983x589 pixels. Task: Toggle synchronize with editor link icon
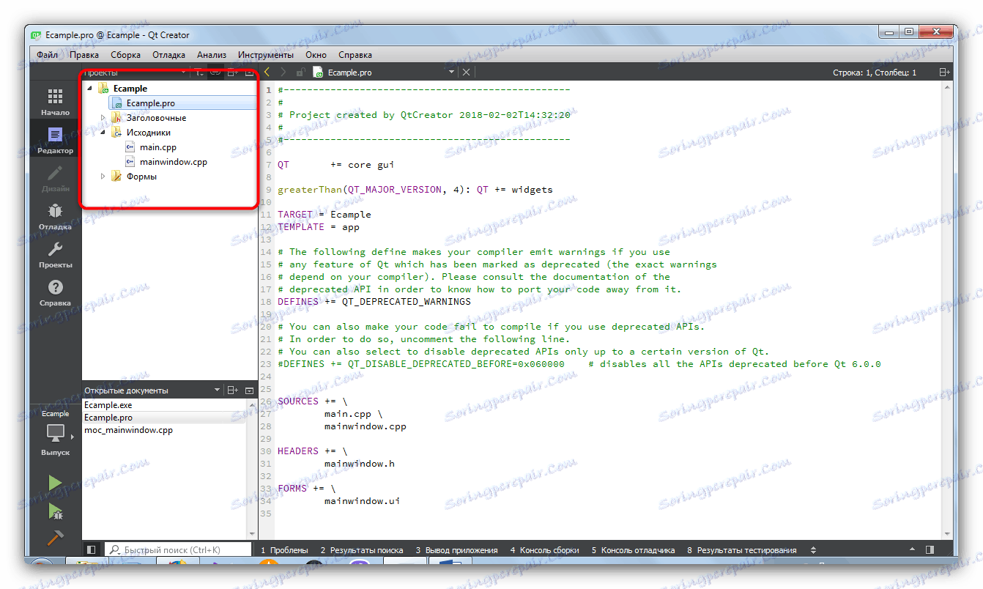(x=215, y=73)
